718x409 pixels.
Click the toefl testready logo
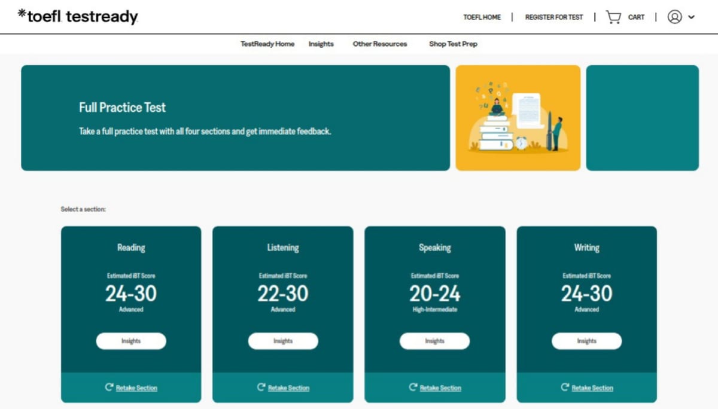[78, 16]
